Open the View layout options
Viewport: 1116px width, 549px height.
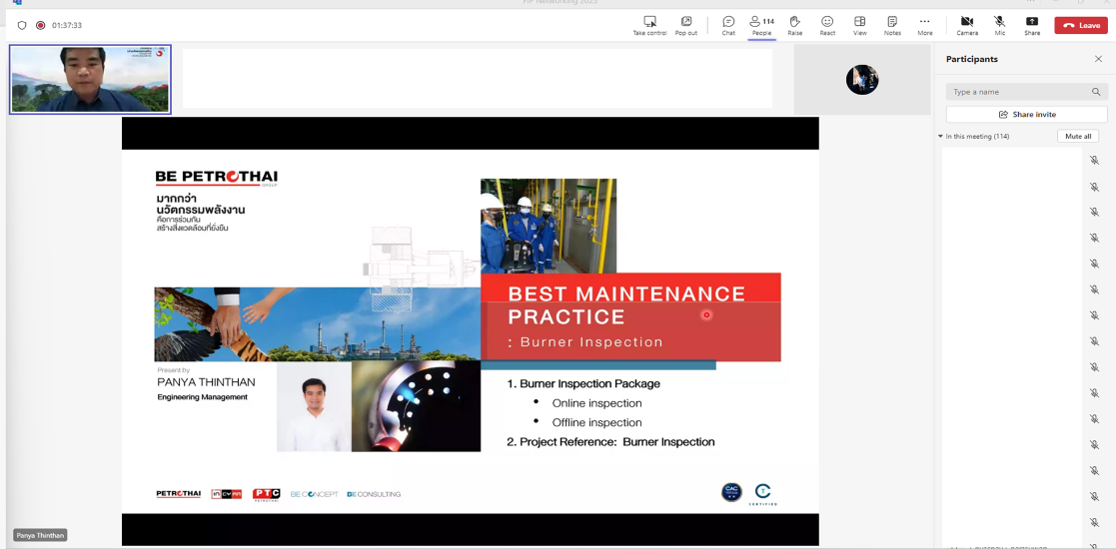[x=860, y=26]
